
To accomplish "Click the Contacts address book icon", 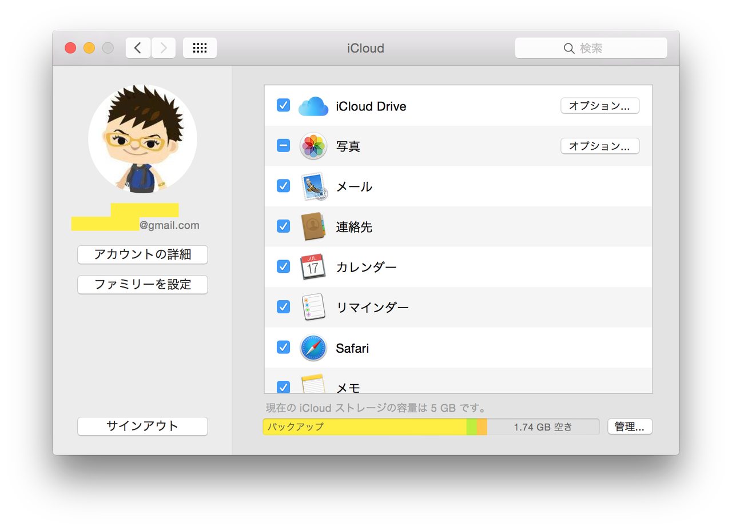I will coord(313,227).
